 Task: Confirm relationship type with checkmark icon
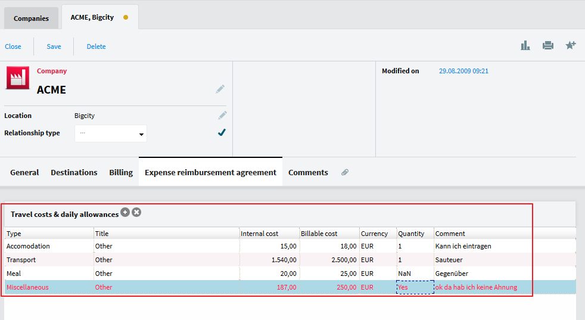tap(222, 132)
